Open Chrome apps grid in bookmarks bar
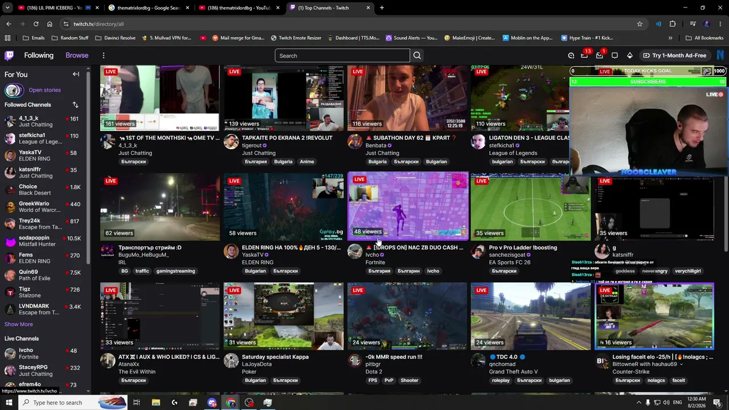Screen dimensions: 729x410 [x=7, y=38]
